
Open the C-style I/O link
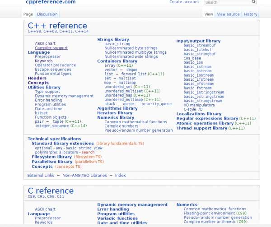(x=193, y=109)
